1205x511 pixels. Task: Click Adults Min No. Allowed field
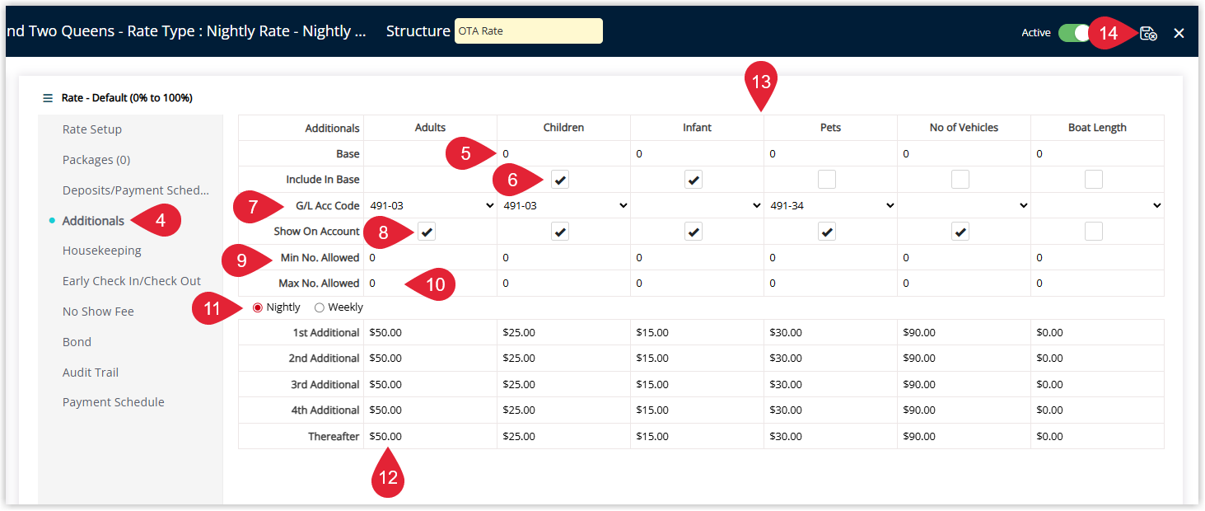430,258
